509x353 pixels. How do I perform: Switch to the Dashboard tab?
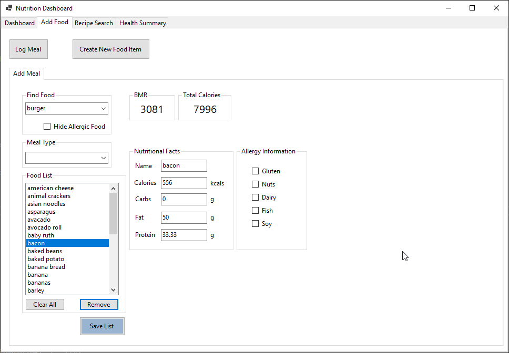coord(19,23)
